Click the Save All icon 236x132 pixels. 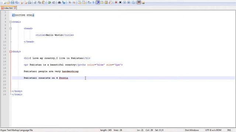pos(17,3)
